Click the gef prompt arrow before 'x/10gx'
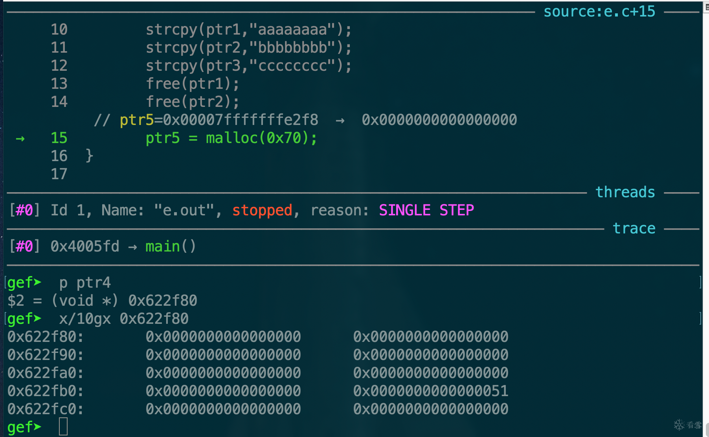The height and width of the screenshot is (437, 709). [37, 318]
